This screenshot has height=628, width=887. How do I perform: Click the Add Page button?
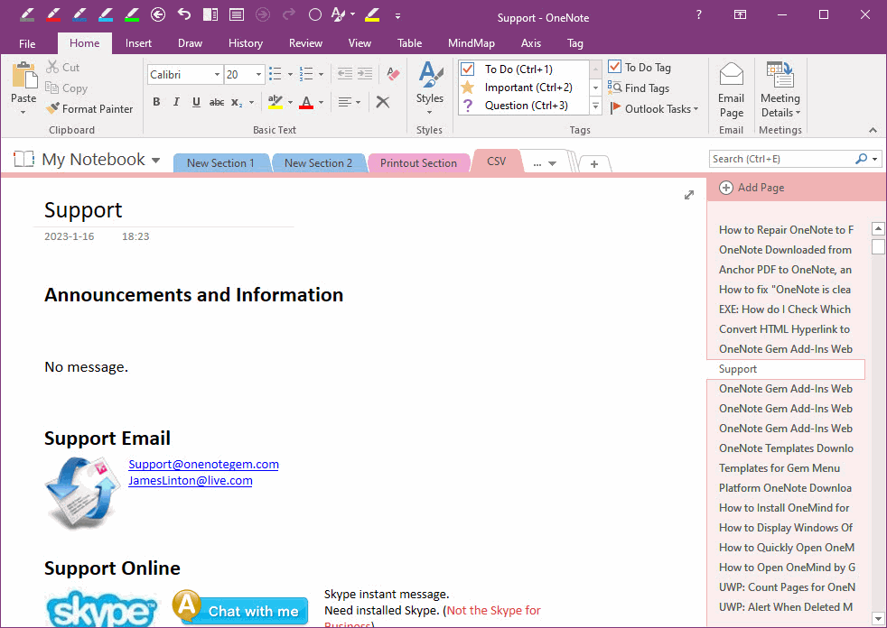pyautogui.click(x=752, y=187)
